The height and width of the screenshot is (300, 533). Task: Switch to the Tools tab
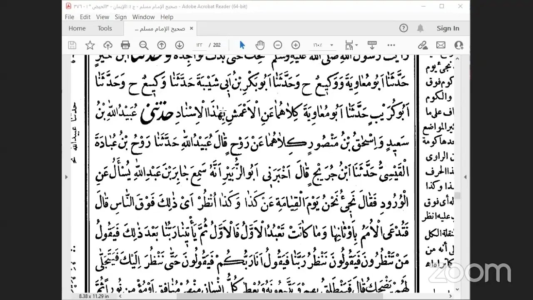(105, 28)
